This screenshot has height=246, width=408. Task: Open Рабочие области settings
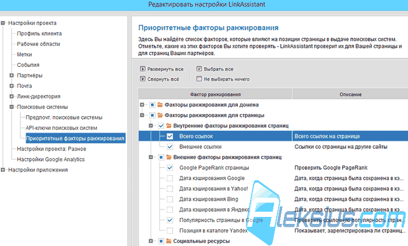pos(38,44)
